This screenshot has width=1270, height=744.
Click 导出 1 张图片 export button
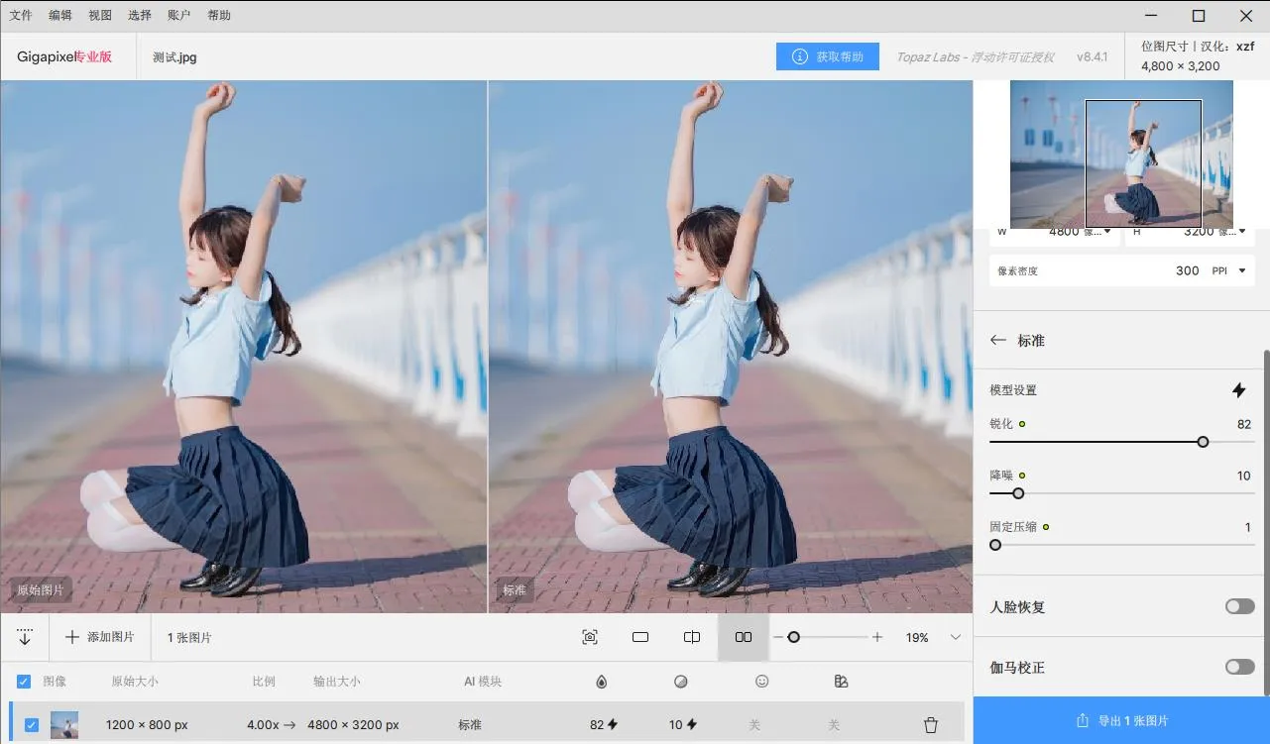click(x=1121, y=720)
